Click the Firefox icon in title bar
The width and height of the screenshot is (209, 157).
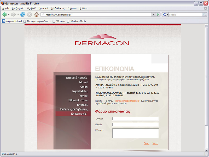coord(3,3)
